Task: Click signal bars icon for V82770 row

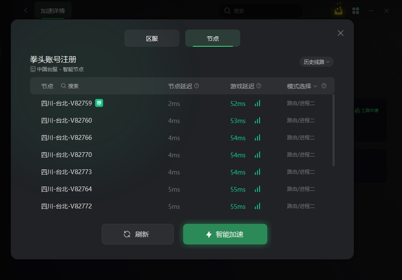Action: 257,155
